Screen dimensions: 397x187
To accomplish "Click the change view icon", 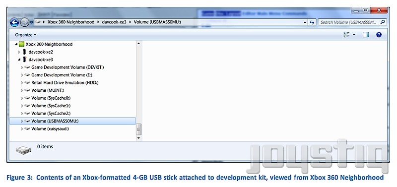I will (346, 35).
